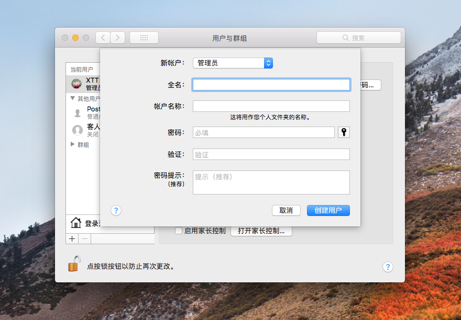Open the 新帐户 account type dropdown
Viewport: 461px width, 320px height.
click(233, 63)
